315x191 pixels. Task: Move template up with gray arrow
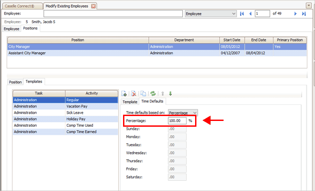(x=163, y=94)
